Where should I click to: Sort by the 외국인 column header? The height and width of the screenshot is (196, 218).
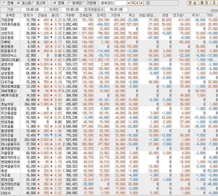point(101,15)
